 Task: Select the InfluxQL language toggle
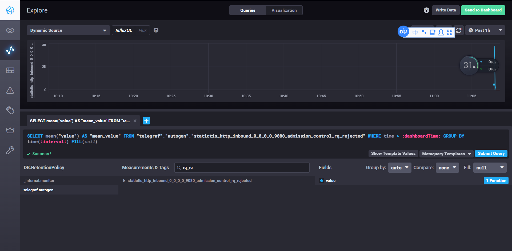(x=123, y=30)
